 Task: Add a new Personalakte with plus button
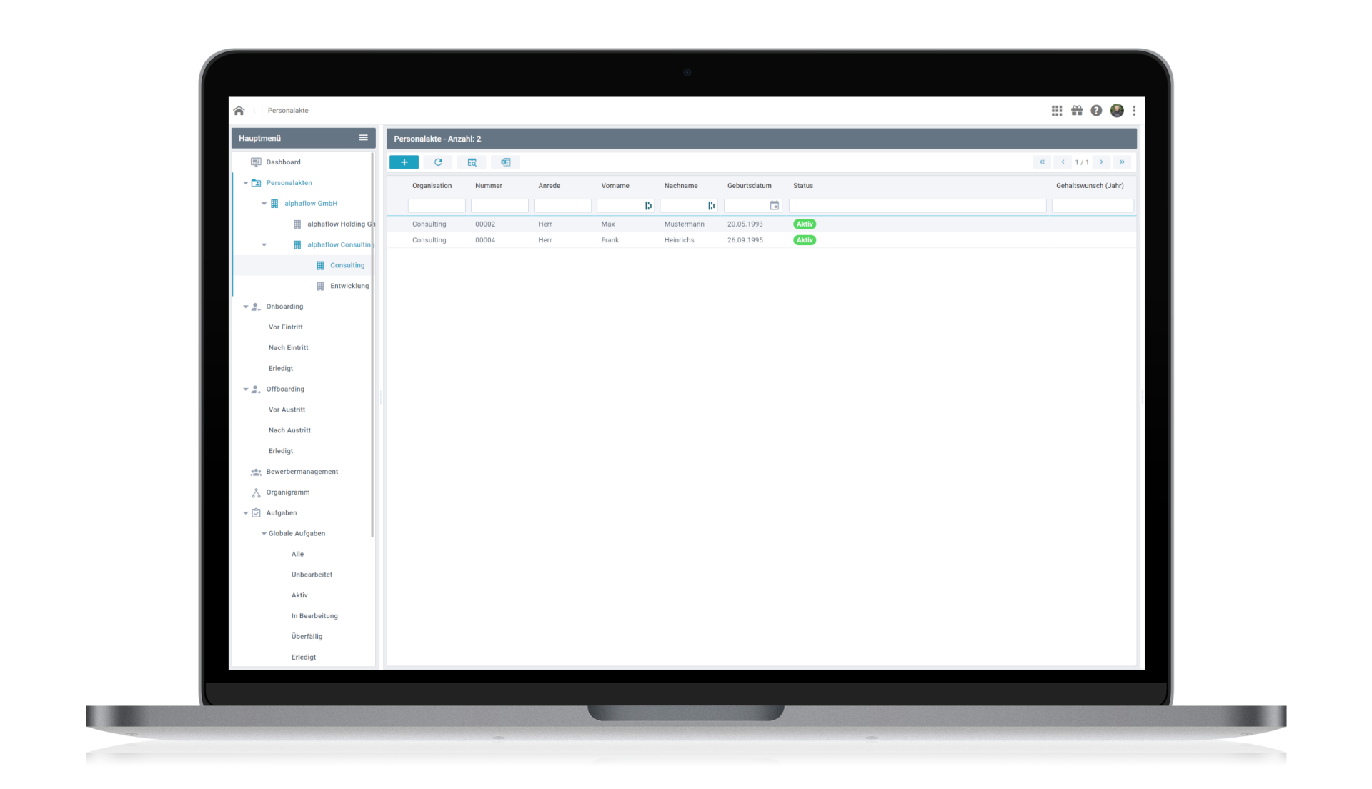(x=404, y=162)
